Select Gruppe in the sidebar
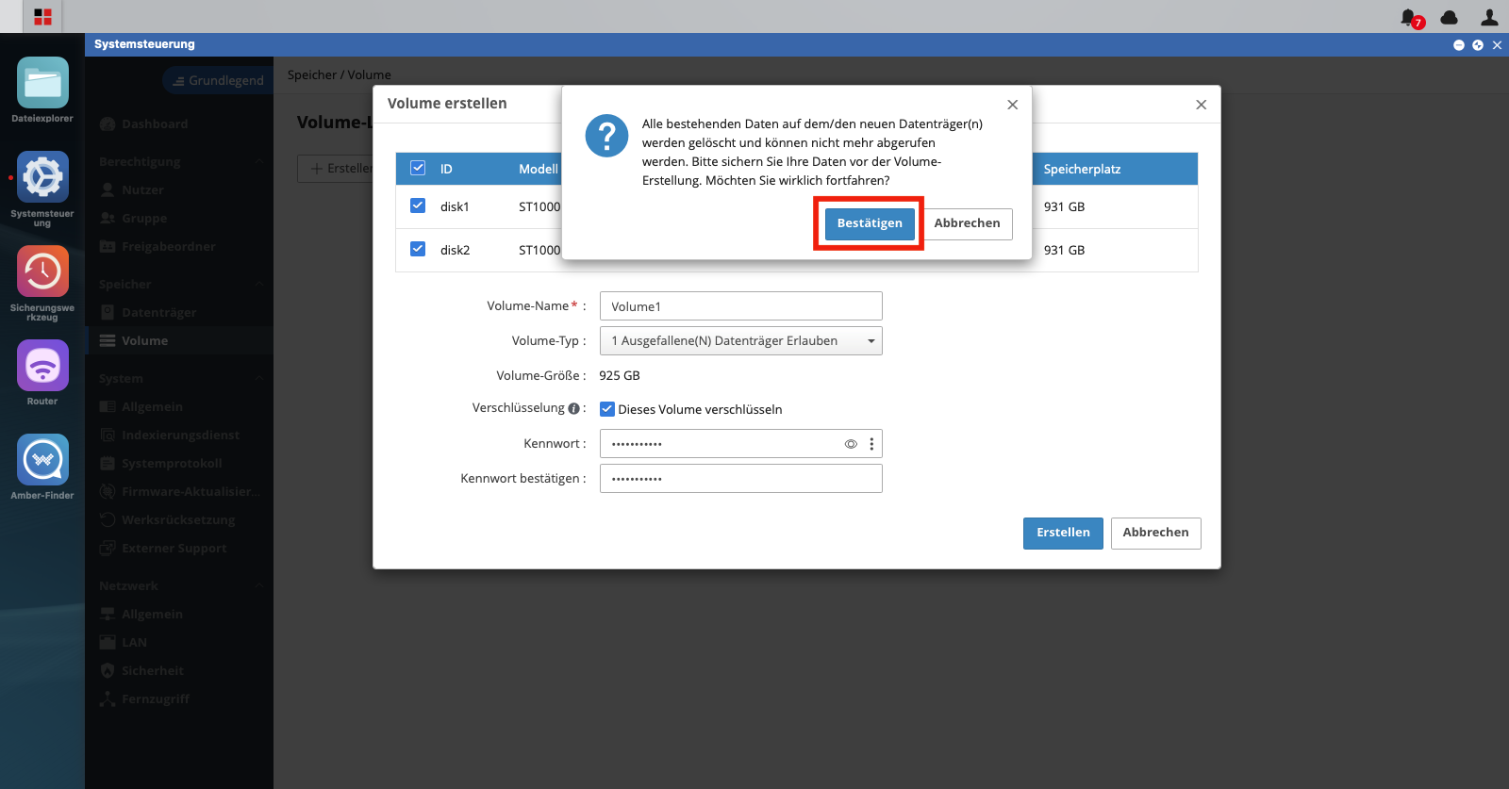Viewport: 1509px width, 789px height. click(179, 218)
